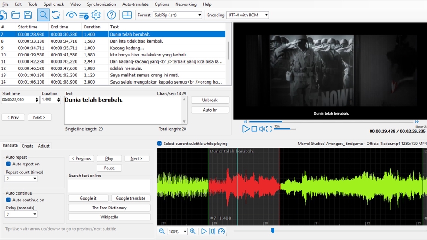The width and height of the screenshot is (427, 240).
Task: Click the translate Pause button
Action: 109,168
